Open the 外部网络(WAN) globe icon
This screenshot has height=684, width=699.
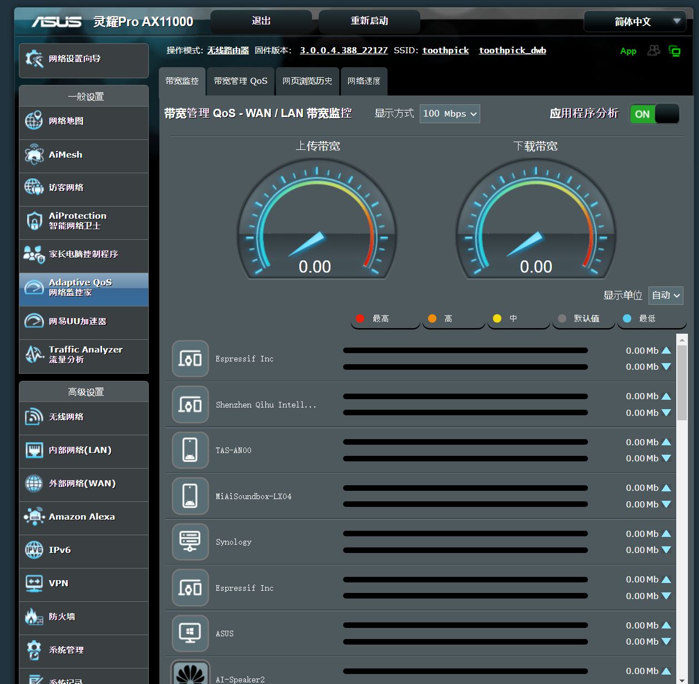[34, 484]
